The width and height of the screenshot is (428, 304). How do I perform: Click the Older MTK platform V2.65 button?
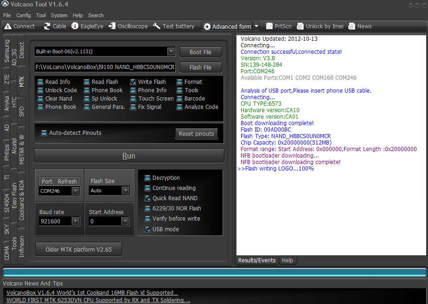point(79,249)
